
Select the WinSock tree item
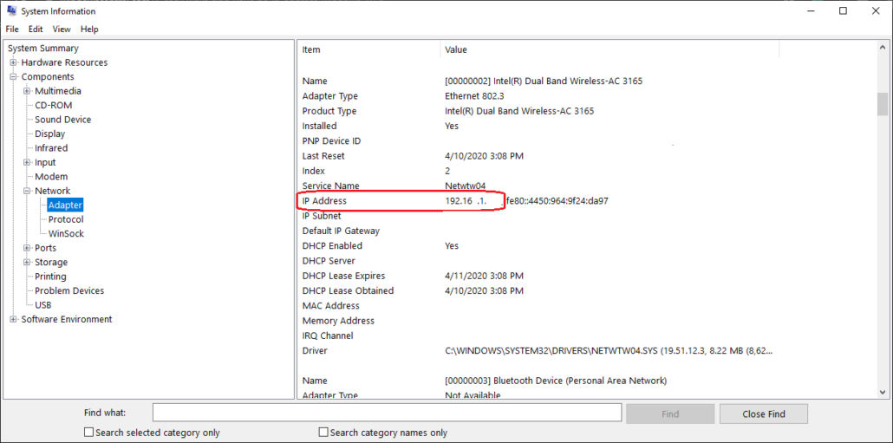pyautogui.click(x=66, y=233)
